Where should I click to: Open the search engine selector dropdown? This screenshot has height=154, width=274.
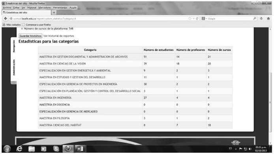coord(204,18)
